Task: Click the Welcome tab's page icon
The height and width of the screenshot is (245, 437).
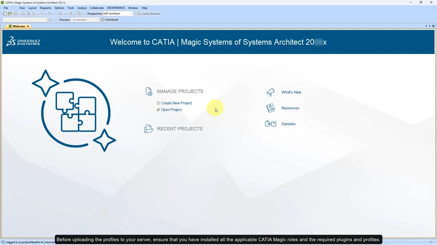Action: click(x=10, y=26)
